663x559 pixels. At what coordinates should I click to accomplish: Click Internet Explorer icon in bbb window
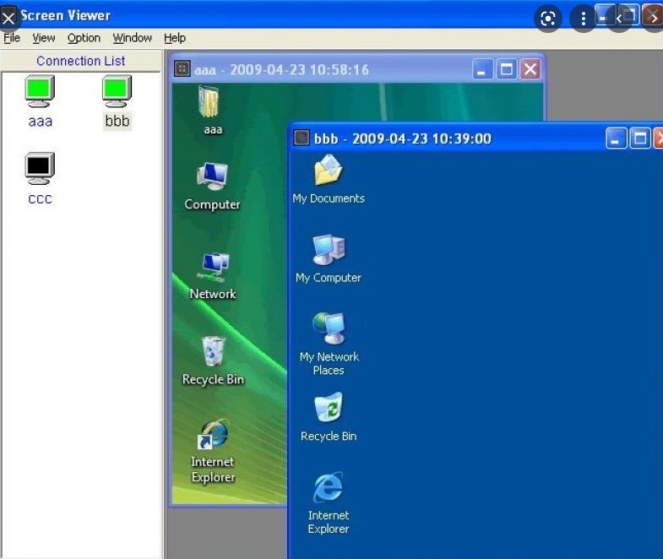(328, 487)
